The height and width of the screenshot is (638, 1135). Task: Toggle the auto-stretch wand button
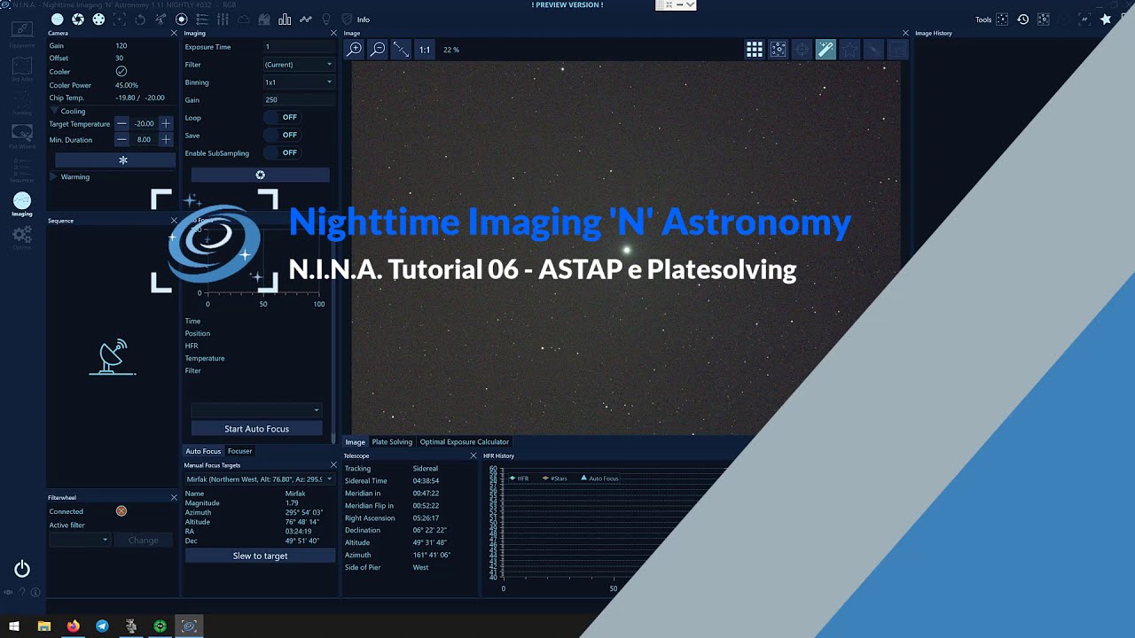tap(826, 50)
